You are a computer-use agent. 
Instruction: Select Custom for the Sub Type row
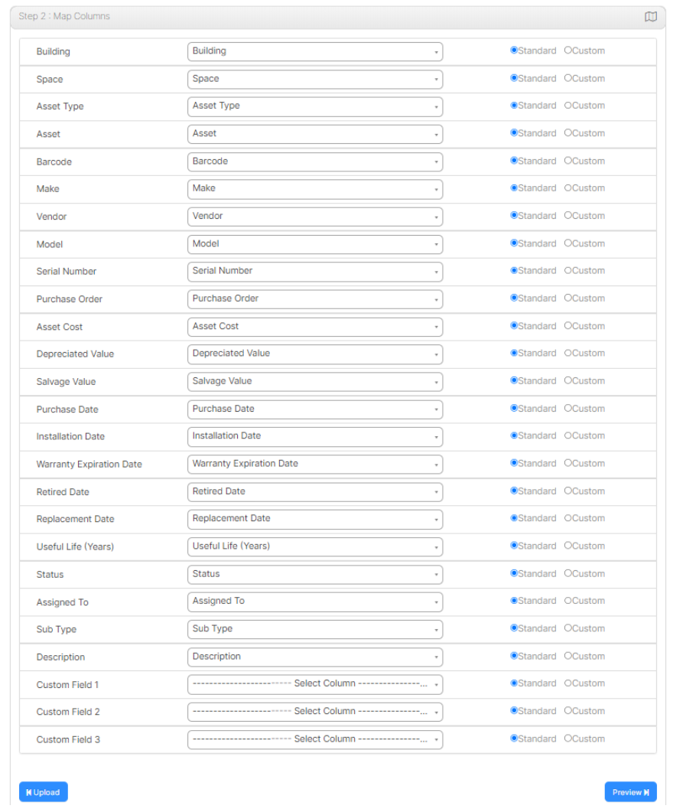(x=568, y=628)
